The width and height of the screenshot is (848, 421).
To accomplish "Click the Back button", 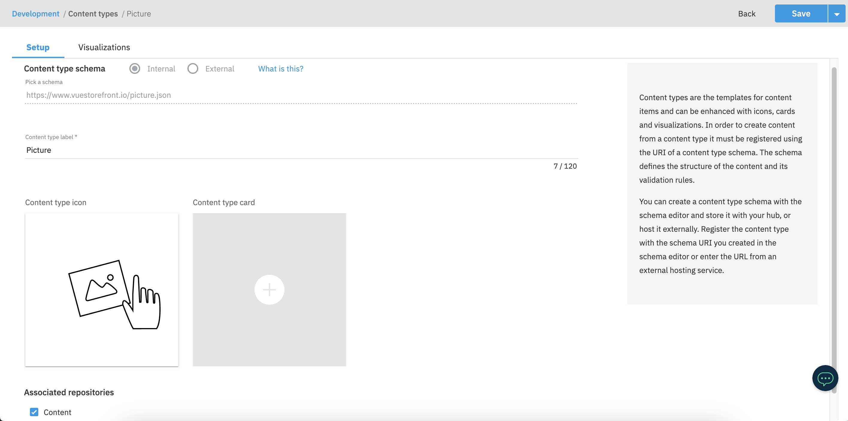I will click(746, 13).
